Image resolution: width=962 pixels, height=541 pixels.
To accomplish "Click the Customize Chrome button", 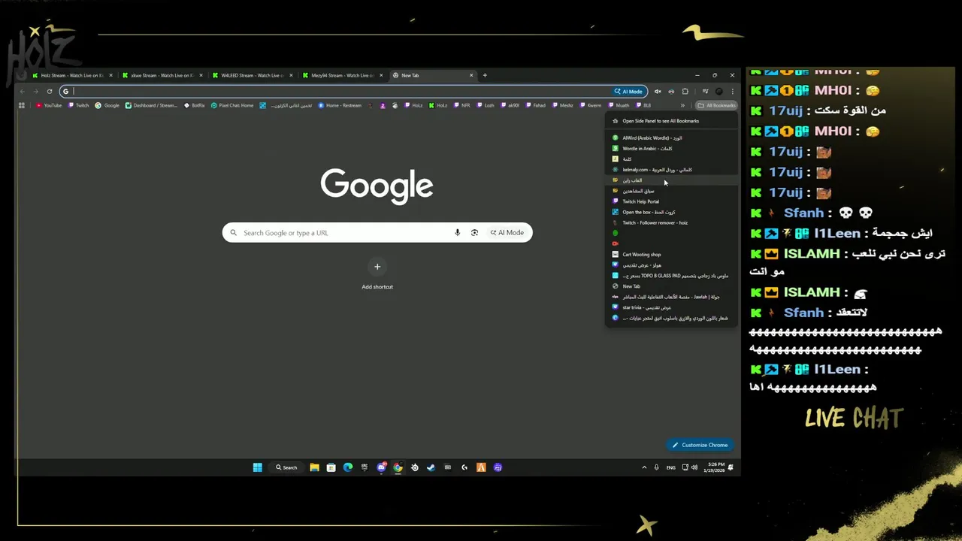I will click(700, 445).
